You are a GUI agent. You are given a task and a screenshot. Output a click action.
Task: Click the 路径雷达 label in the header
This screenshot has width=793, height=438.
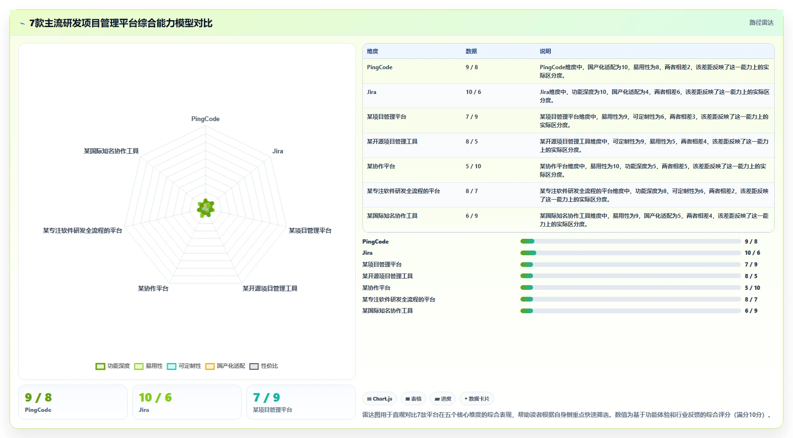tap(761, 22)
